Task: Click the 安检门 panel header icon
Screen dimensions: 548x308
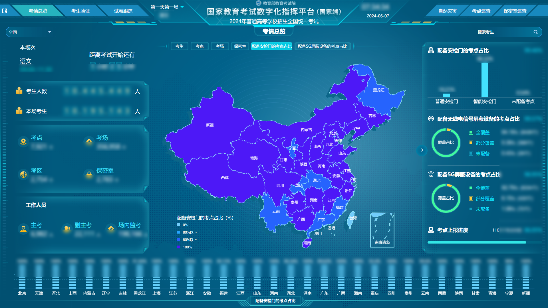Action: pos(431,50)
